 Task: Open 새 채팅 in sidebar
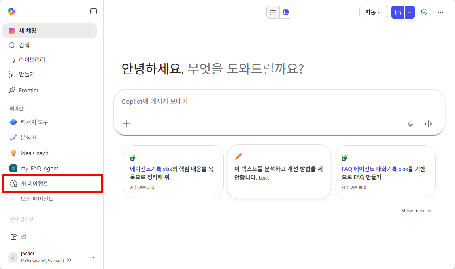click(50, 31)
